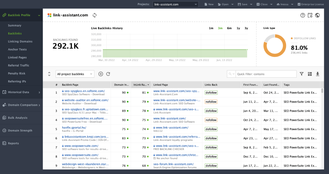Open the Summary sidebar item
The image size is (329, 174).
tap(14, 25)
